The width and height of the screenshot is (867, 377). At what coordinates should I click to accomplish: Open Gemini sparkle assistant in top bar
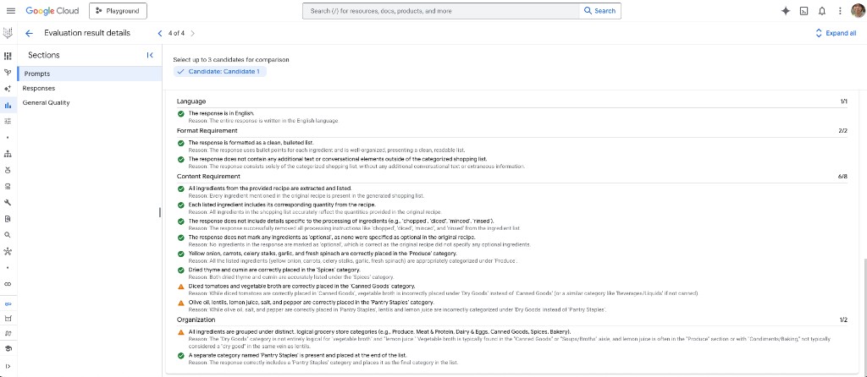pyautogui.click(x=785, y=11)
